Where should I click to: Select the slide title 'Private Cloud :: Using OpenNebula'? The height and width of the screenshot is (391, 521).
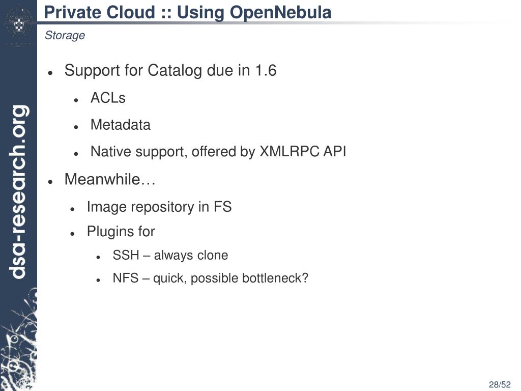click(x=188, y=12)
